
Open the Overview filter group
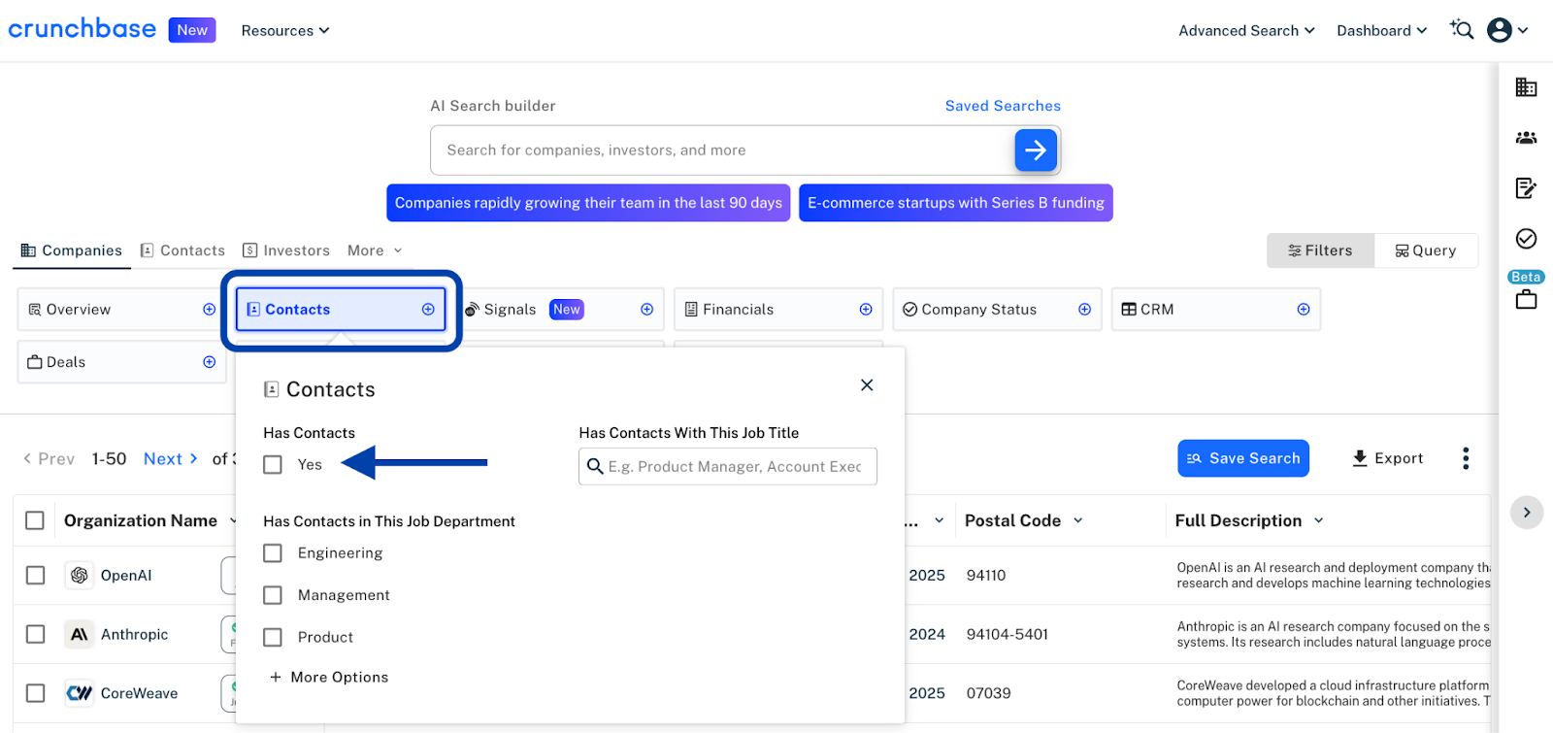(121, 310)
